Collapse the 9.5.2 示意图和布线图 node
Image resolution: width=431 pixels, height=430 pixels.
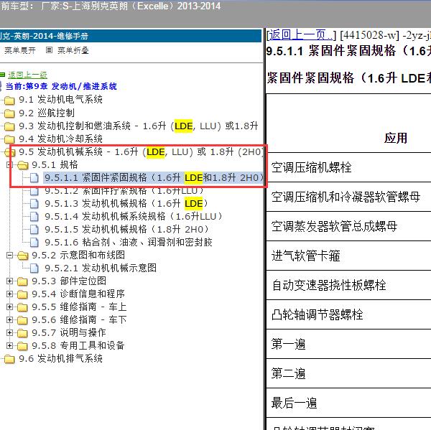pyautogui.click(x=9, y=256)
